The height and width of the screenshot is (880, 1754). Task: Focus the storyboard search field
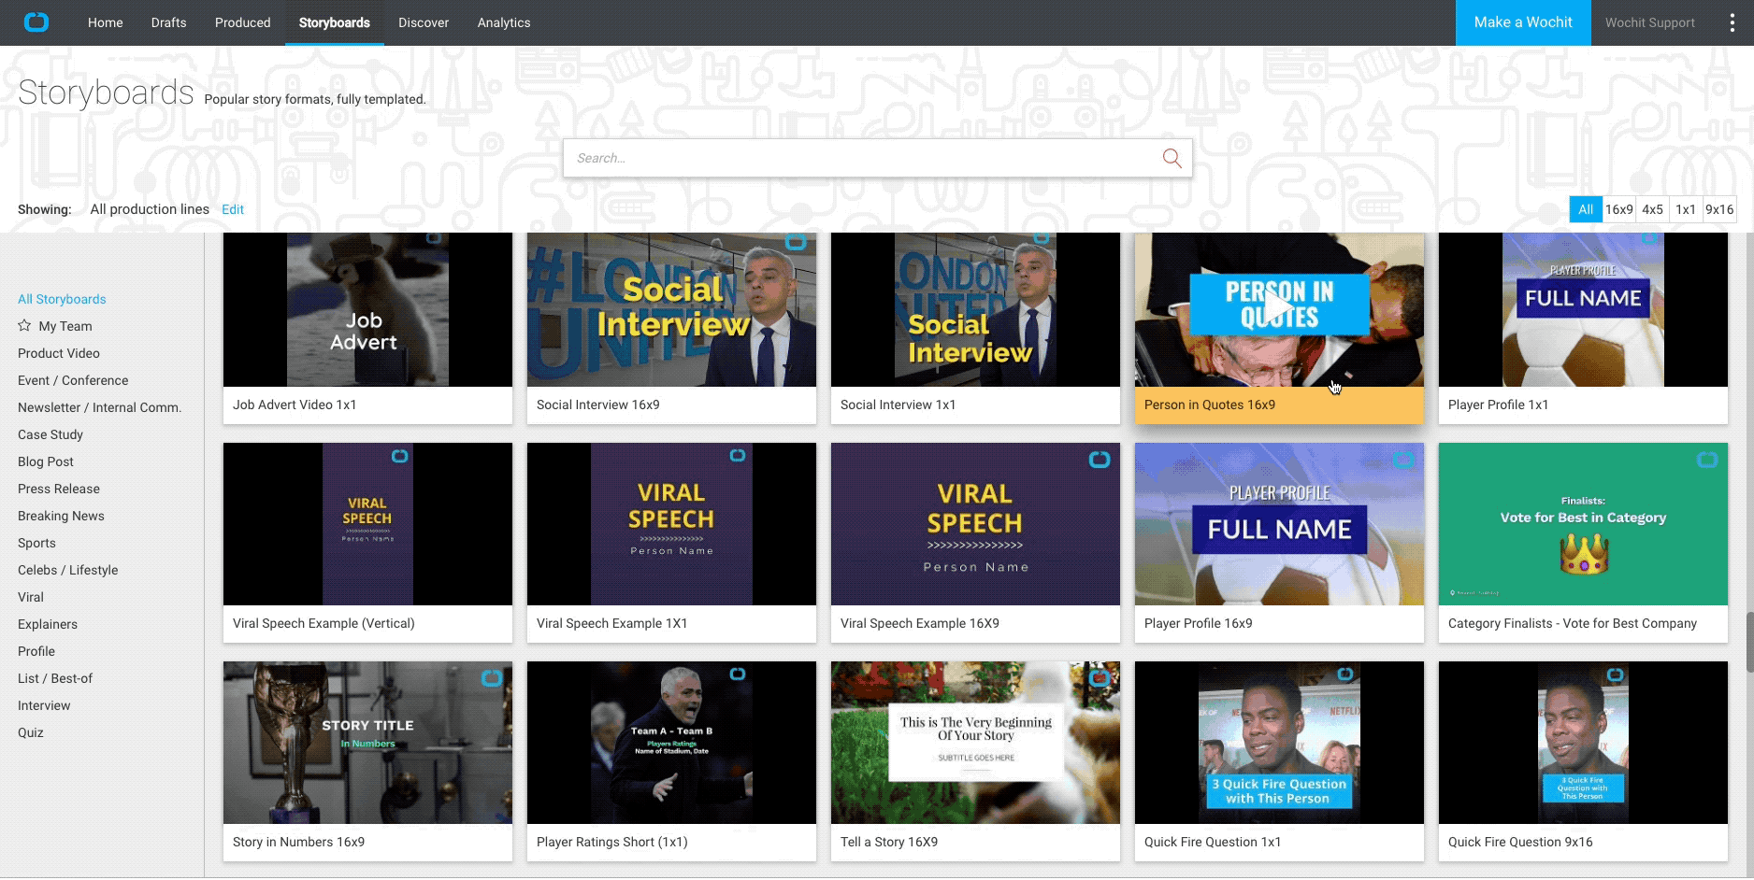[x=877, y=158]
